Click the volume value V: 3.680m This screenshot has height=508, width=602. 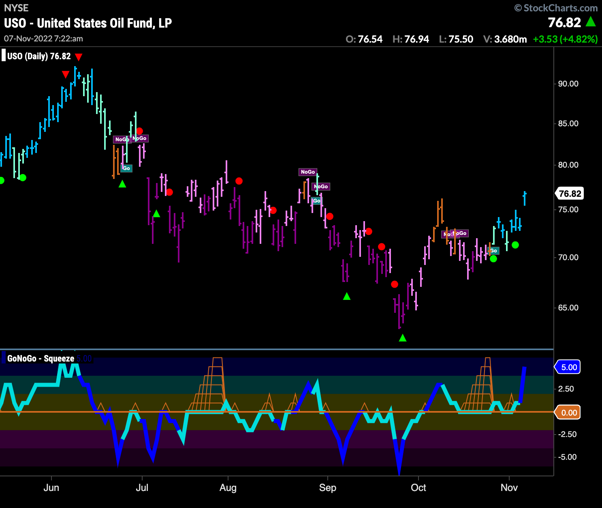click(505, 39)
